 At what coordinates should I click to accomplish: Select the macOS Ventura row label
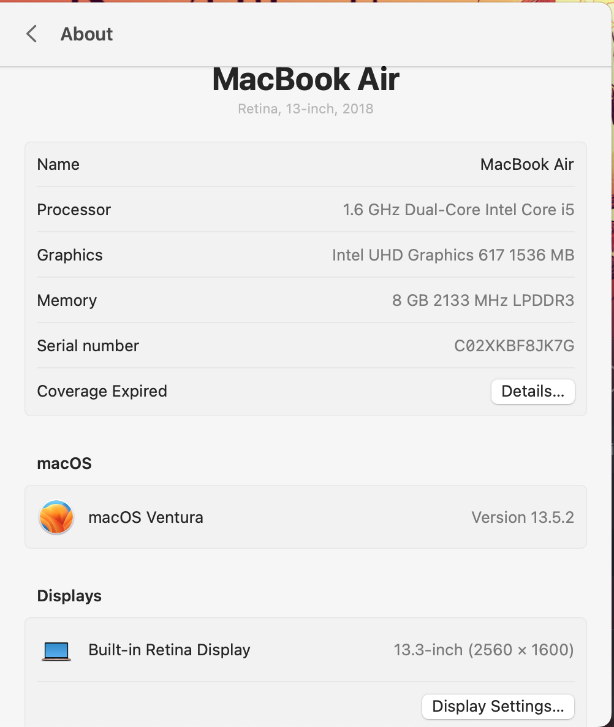pyautogui.click(x=145, y=517)
